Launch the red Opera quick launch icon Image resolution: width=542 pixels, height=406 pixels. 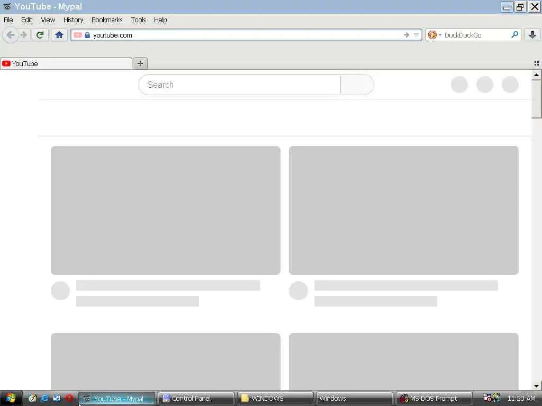[69, 398]
